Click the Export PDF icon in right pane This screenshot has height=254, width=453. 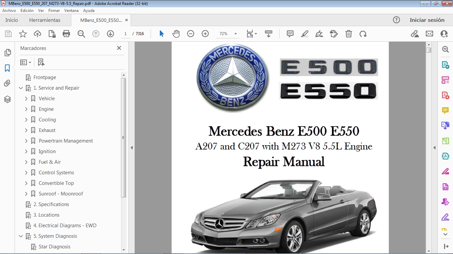click(x=445, y=64)
